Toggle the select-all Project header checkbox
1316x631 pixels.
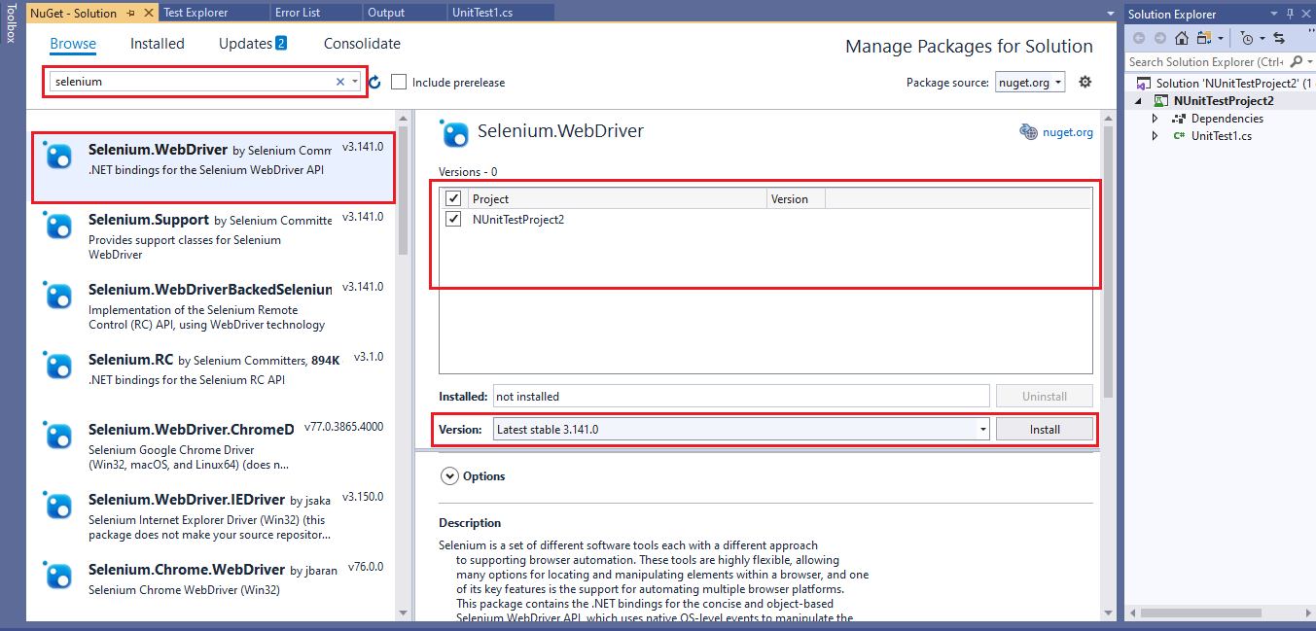click(453, 199)
